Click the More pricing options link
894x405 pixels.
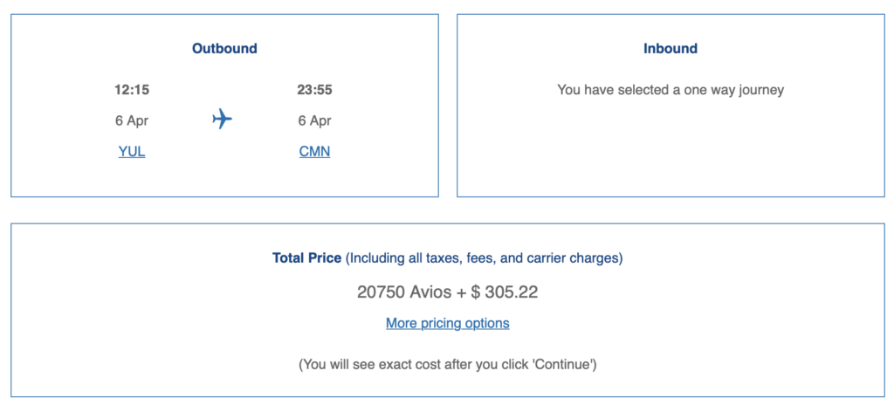pos(447,323)
